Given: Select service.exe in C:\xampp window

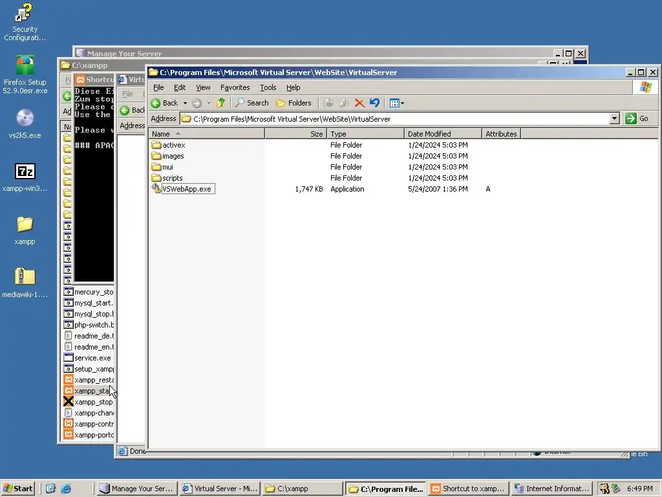Looking at the screenshot, I should coord(87,358).
